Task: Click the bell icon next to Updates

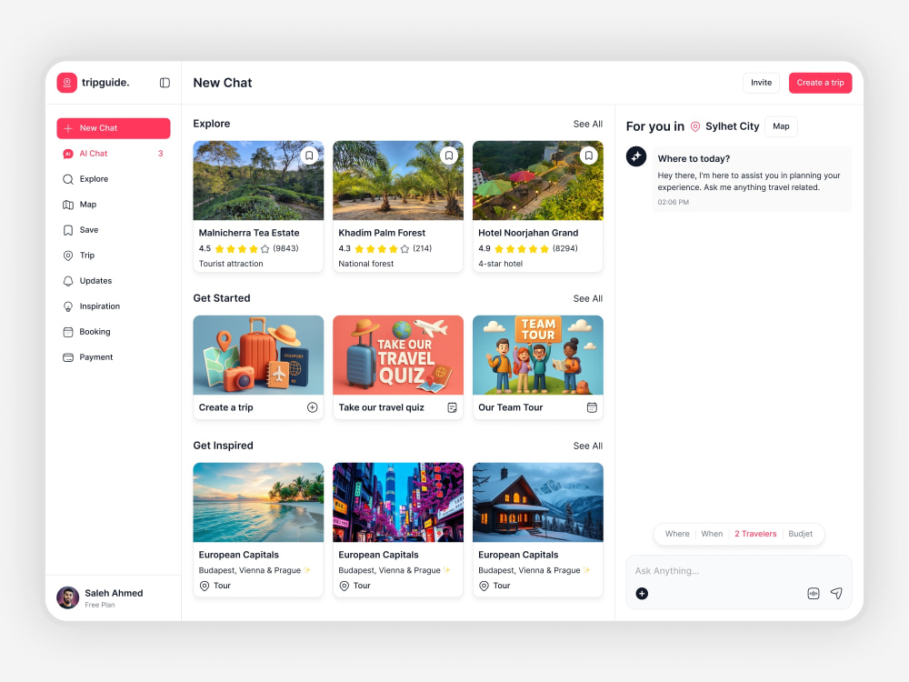Action: coord(68,281)
